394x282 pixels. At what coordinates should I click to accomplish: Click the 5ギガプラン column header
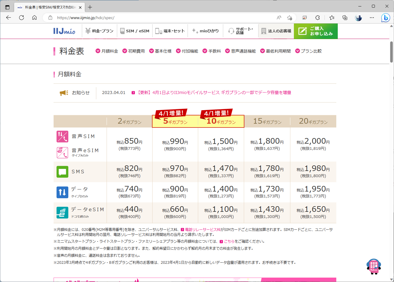pyautogui.click(x=175, y=121)
